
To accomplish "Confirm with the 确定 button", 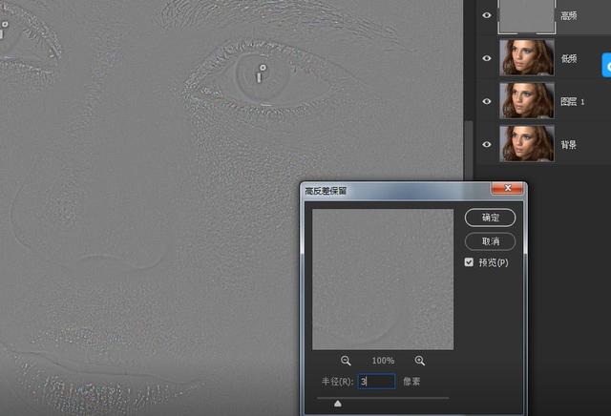I will [490, 218].
